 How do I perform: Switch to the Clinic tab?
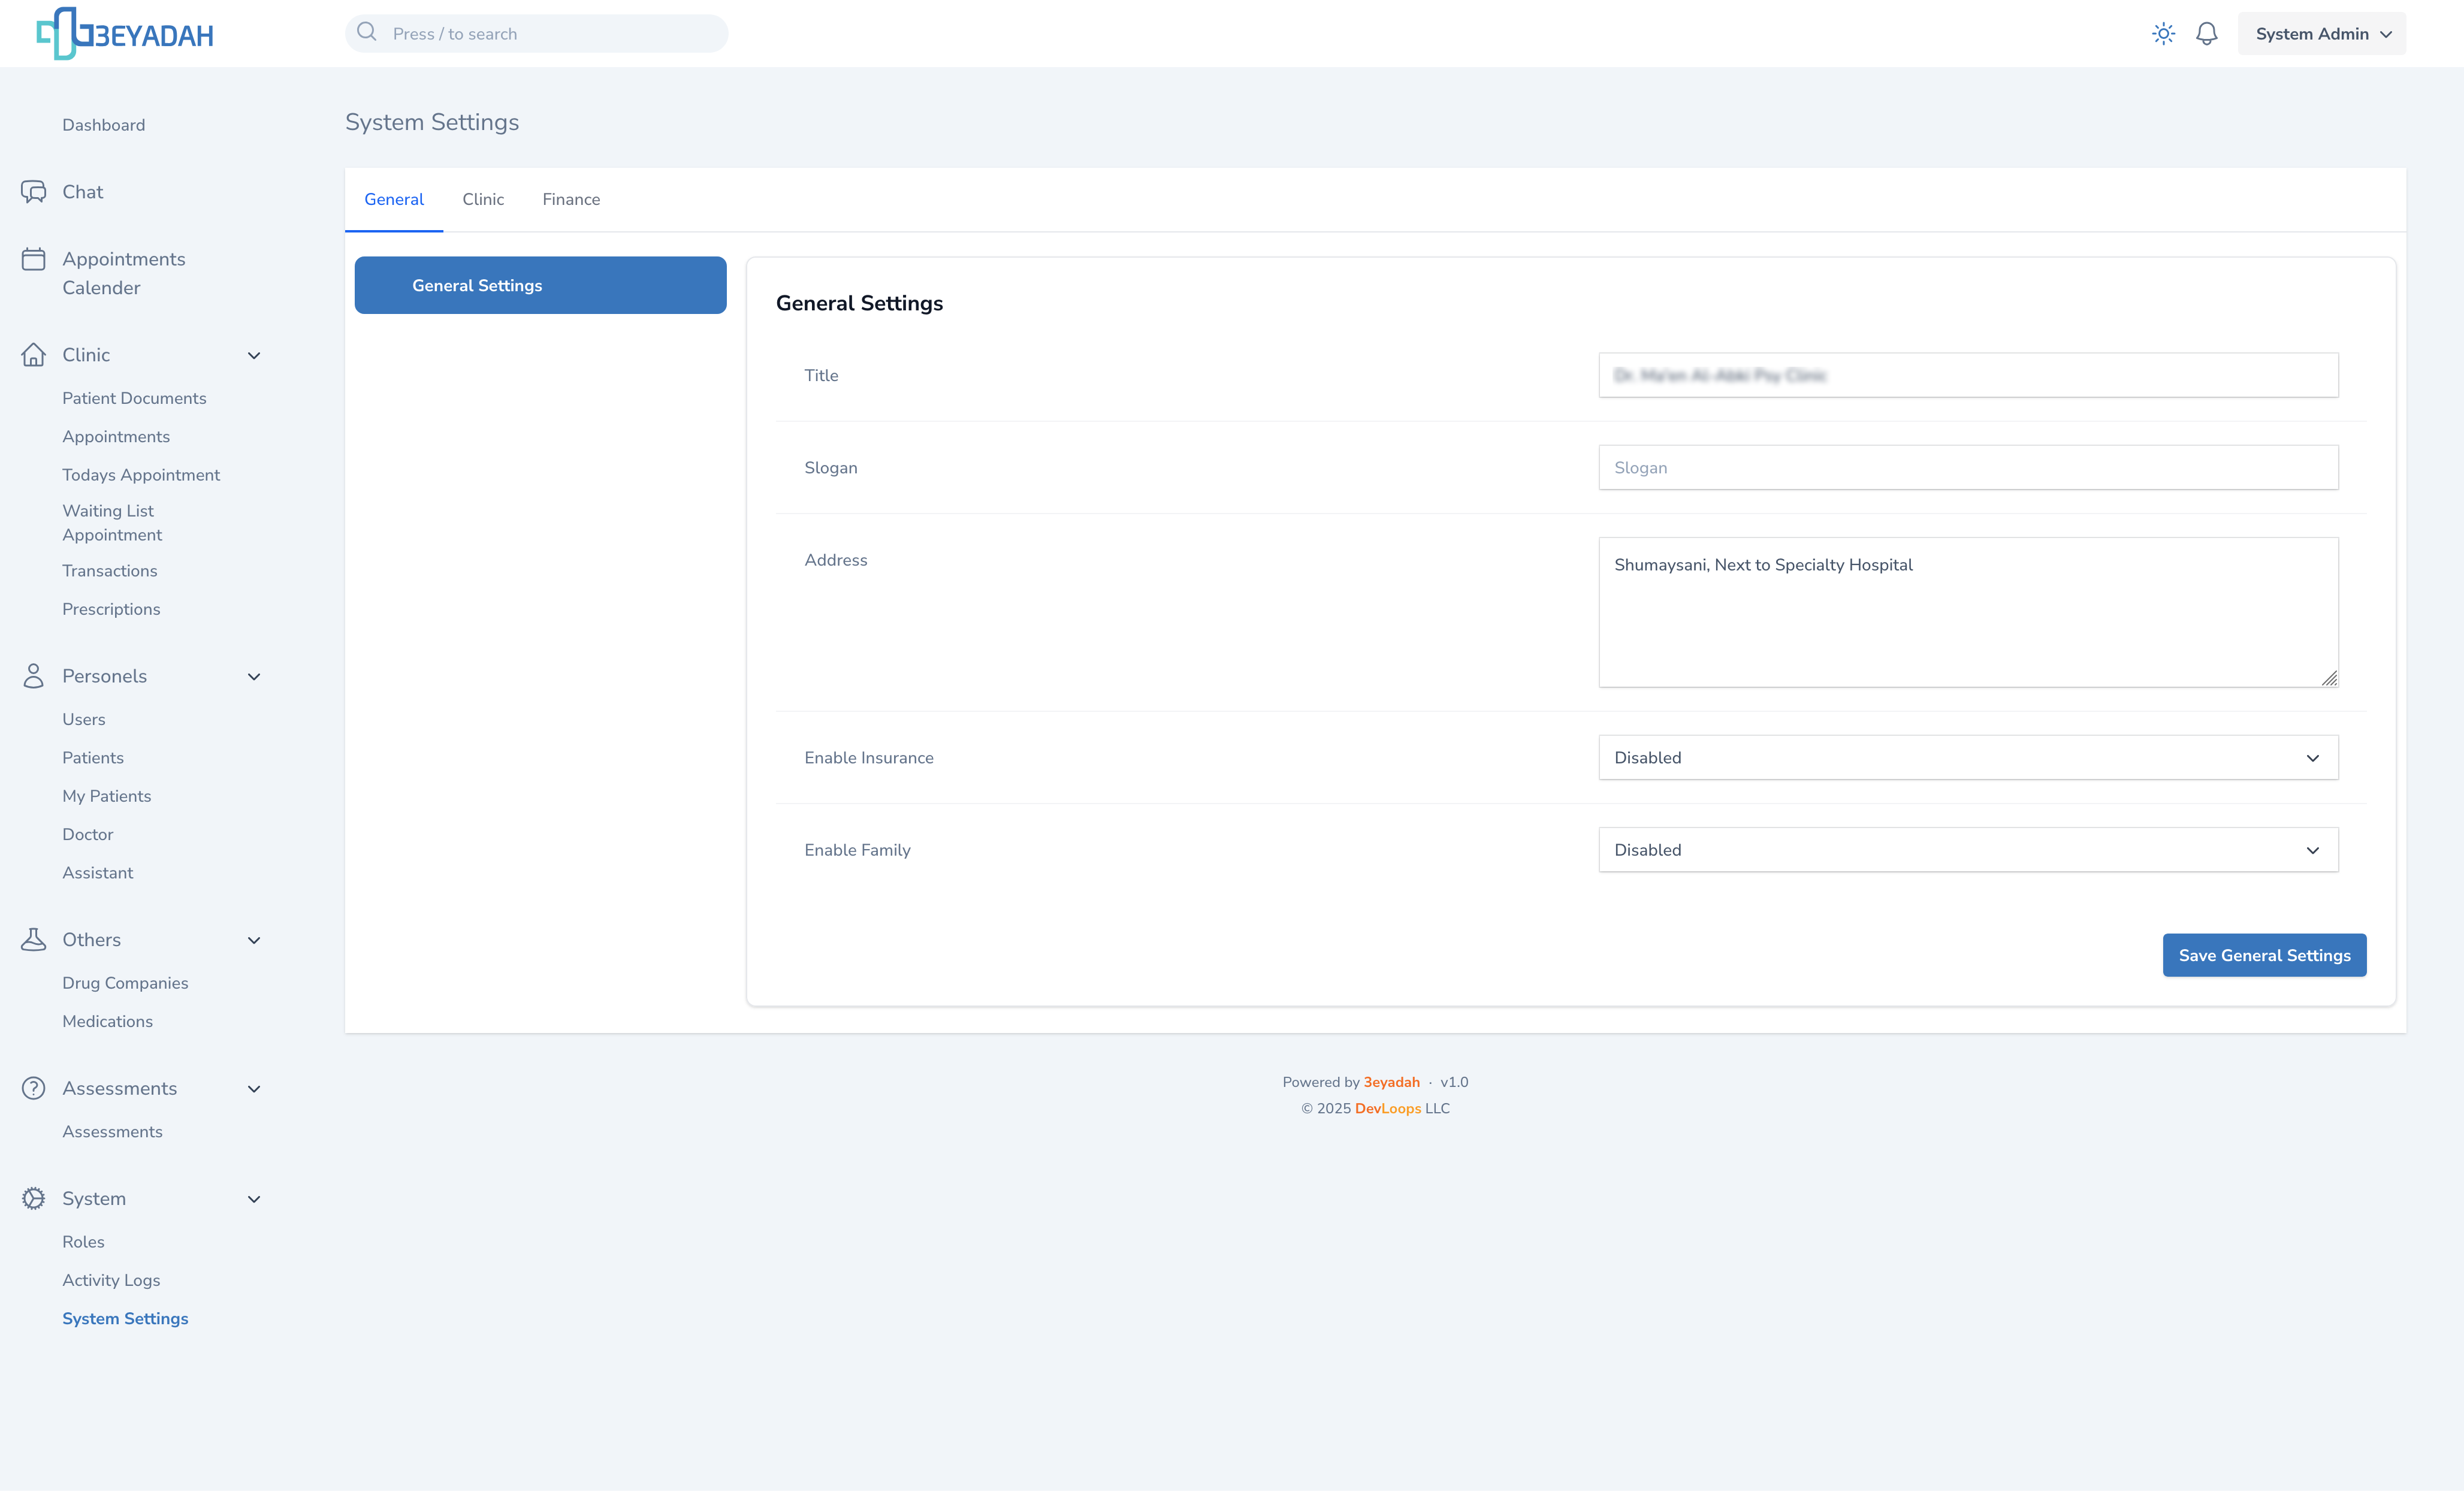click(483, 200)
